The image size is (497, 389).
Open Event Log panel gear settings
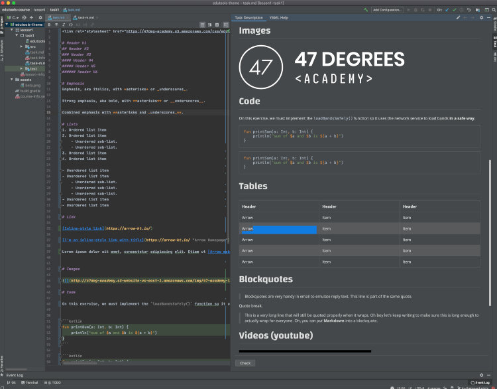[482, 375]
